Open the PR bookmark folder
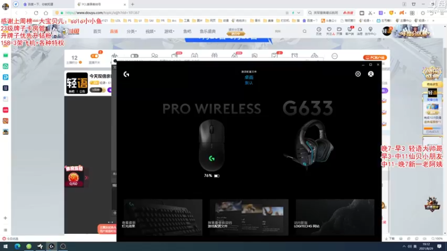Viewport: 447px width, 251px height. (160, 21)
